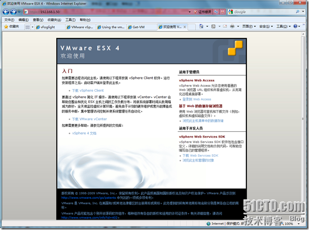Click the search magnifier icon
This screenshot has width=309, height=230.
(297, 12)
